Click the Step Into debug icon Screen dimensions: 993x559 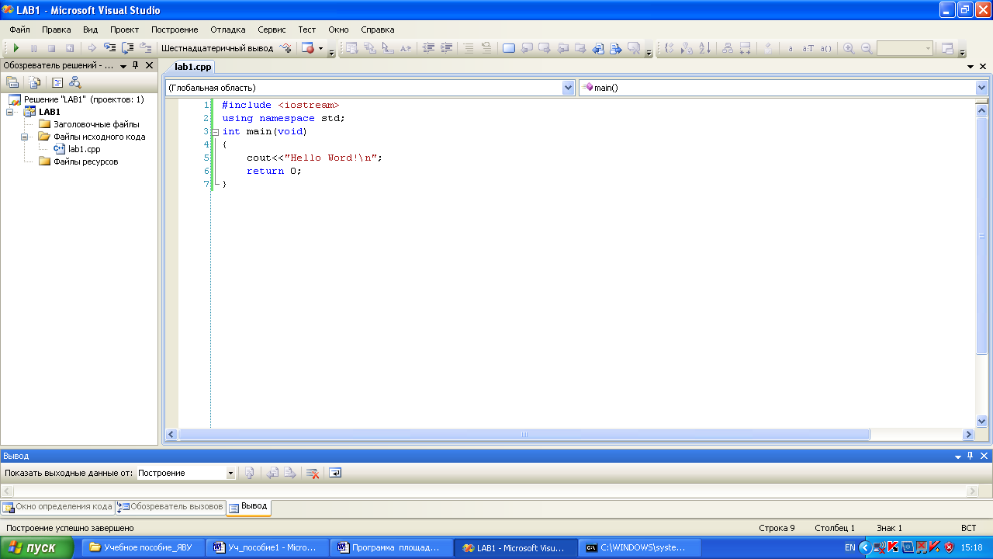109,48
